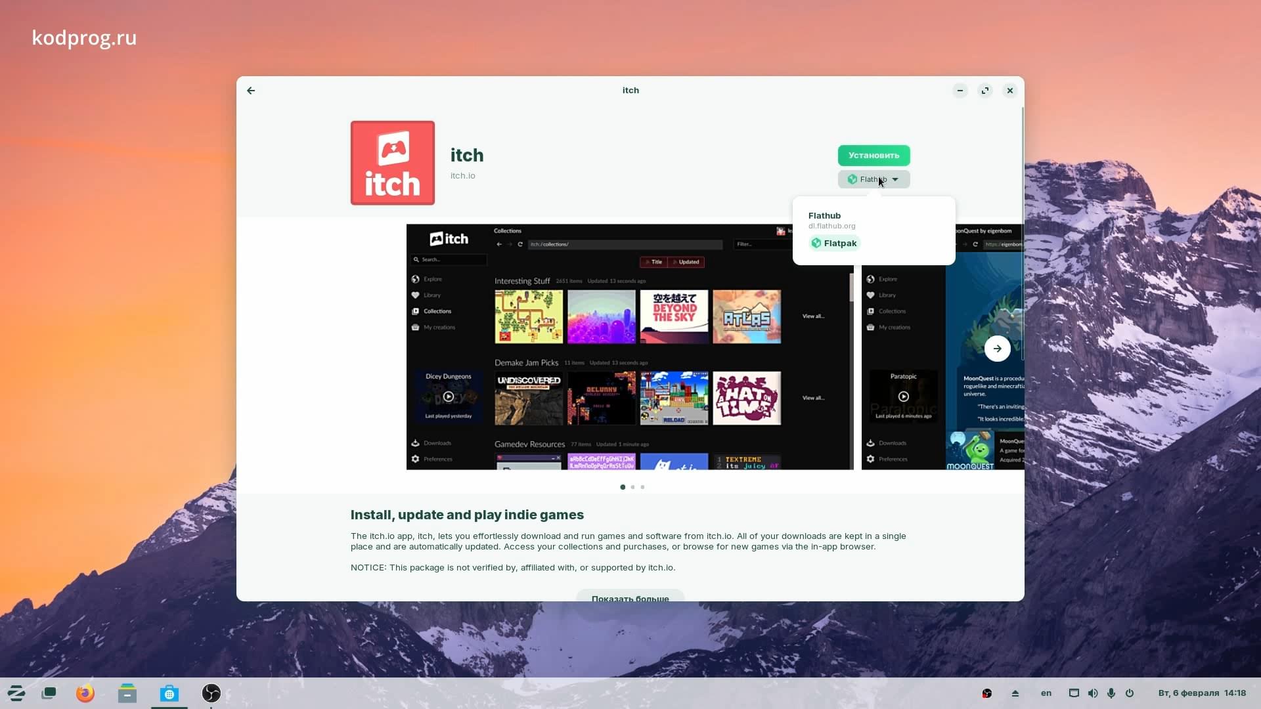Close the itch store window
This screenshot has width=1261, height=709.
point(1010,91)
